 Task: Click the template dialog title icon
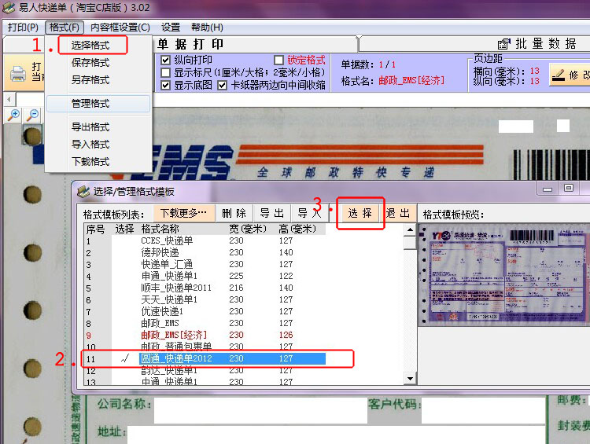(x=83, y=192)
